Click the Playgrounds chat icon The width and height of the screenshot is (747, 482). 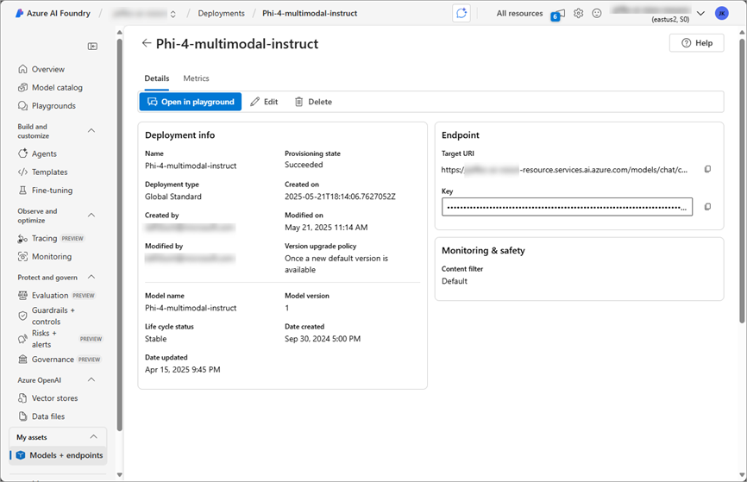(22, 106)
